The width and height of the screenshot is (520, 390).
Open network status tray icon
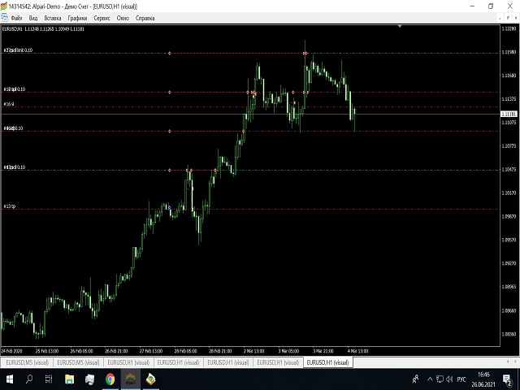click(x=440, y=379)
